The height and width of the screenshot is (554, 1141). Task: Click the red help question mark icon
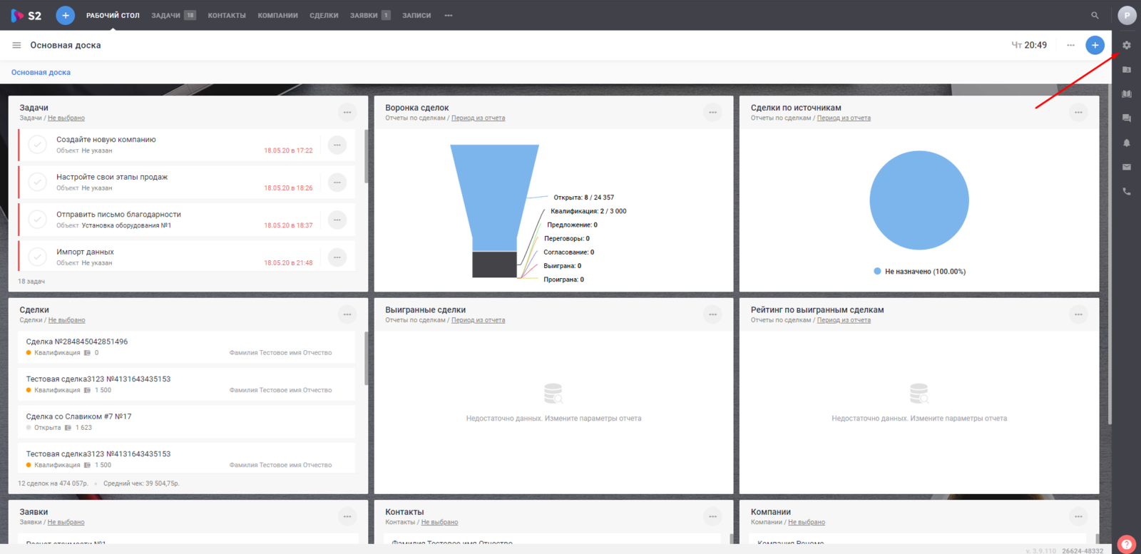point(1127,544)
